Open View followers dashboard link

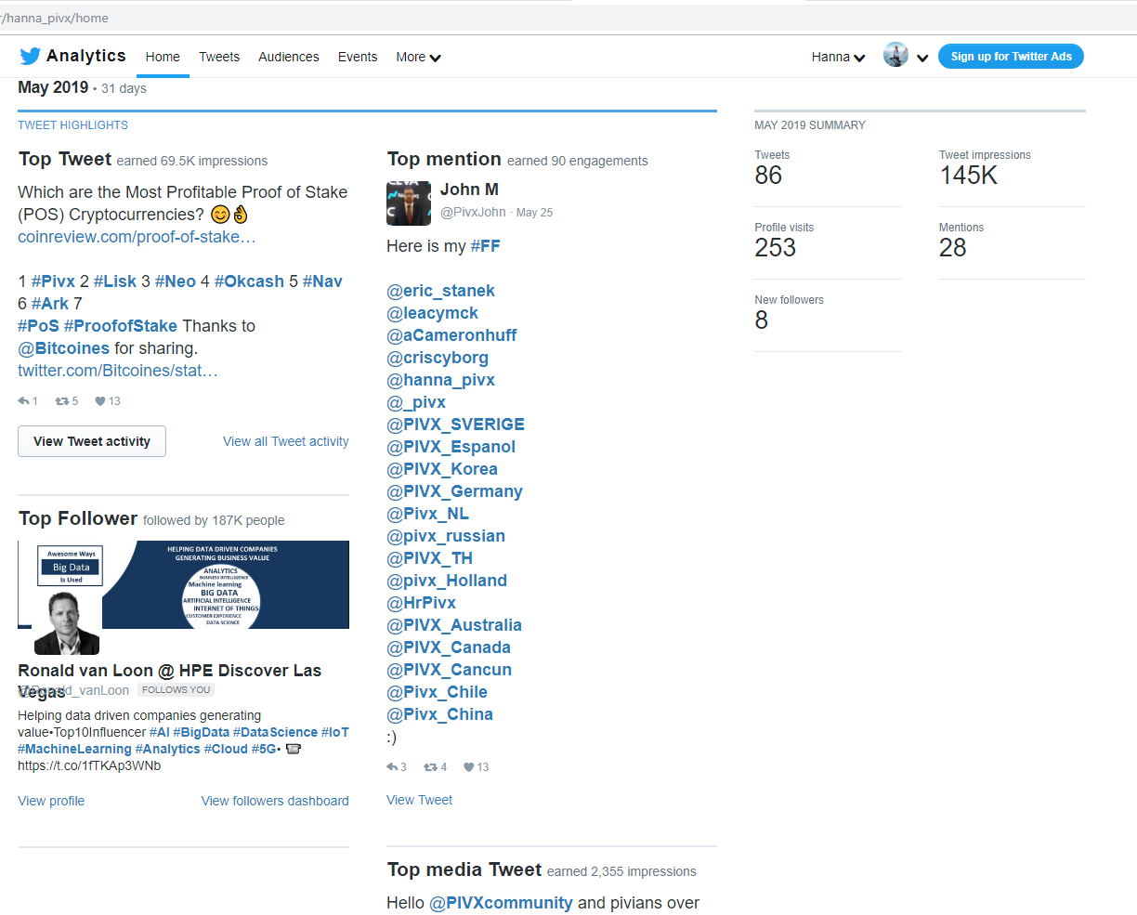(x=275, y=801)
